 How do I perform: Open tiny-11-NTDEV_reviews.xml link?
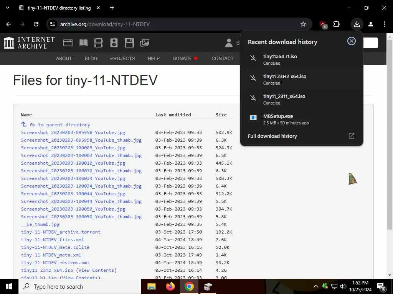(55, 263)
